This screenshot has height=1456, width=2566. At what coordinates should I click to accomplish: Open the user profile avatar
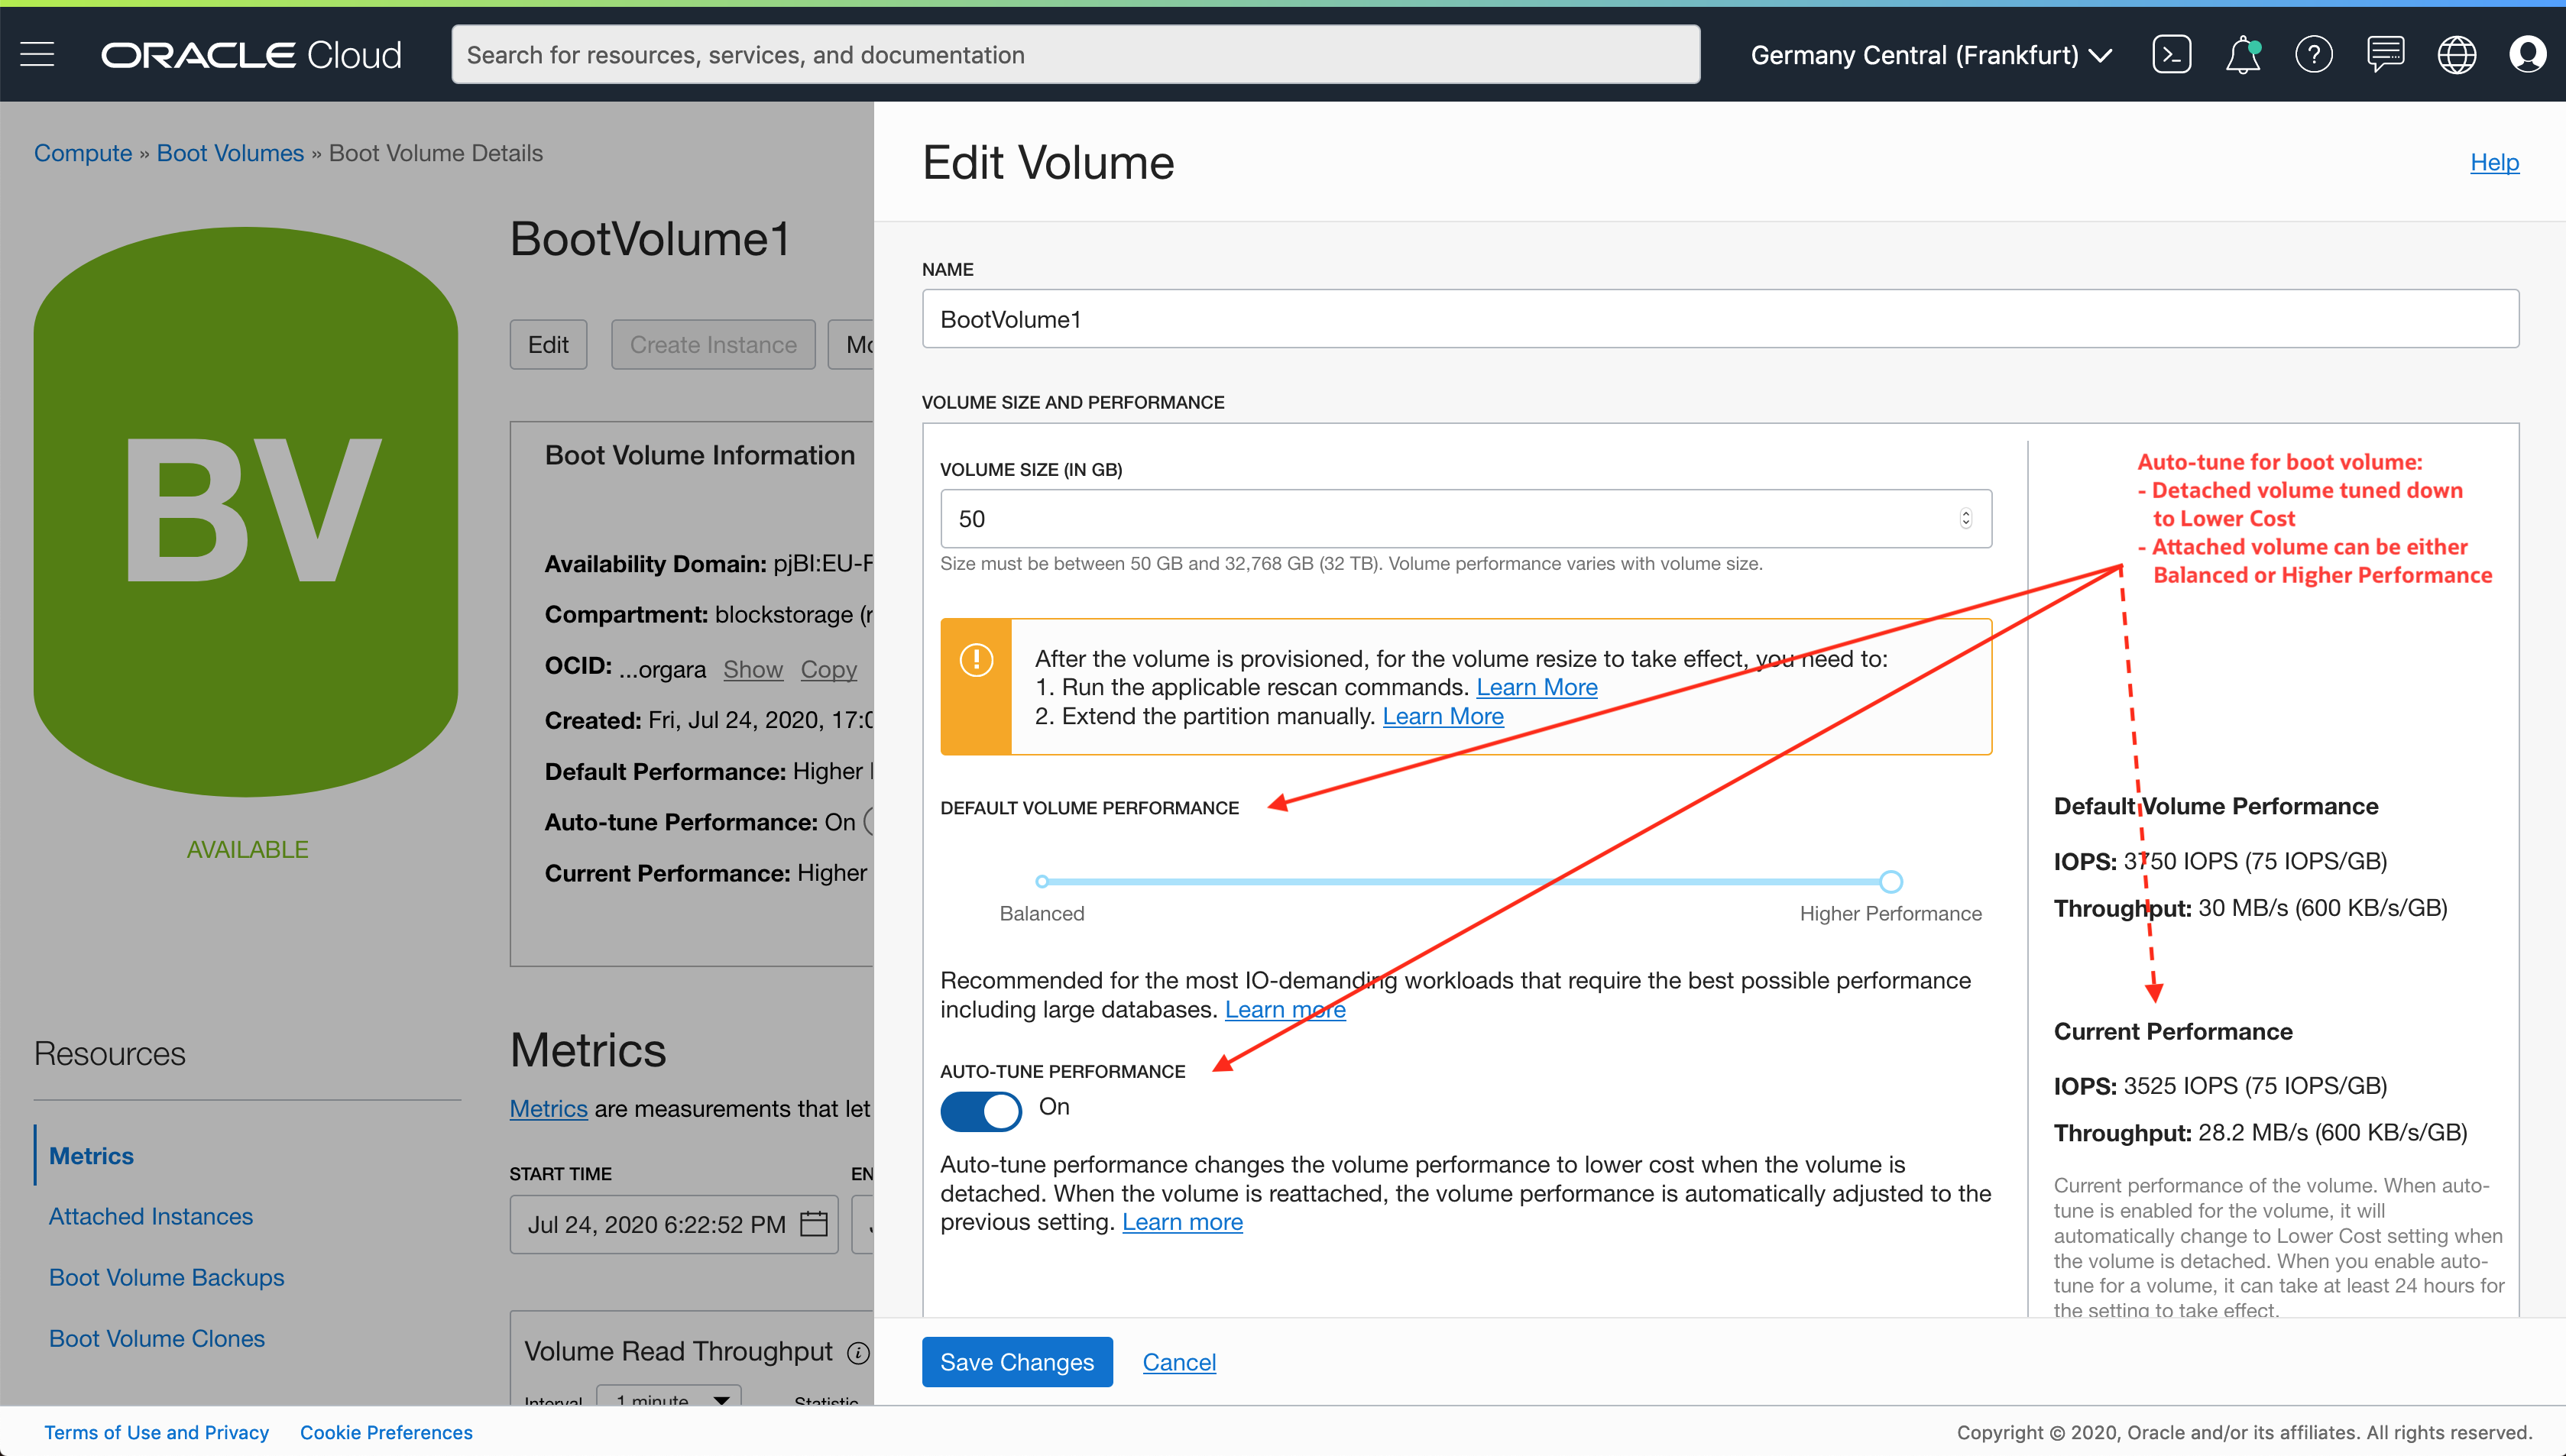pos(2527,54)
